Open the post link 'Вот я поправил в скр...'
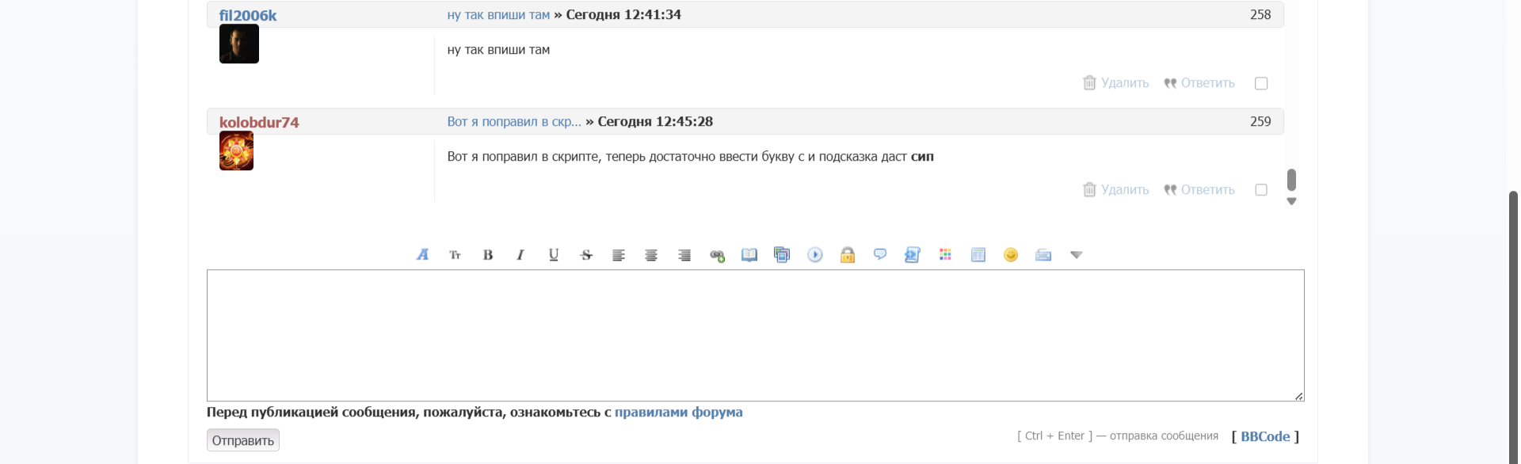This screenshot has height=464, width=1521. [514, 122]
